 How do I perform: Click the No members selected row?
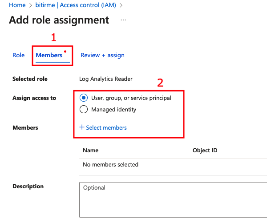(x=111, y=165)
